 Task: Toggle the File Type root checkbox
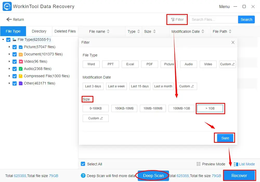tap(8, 40)
